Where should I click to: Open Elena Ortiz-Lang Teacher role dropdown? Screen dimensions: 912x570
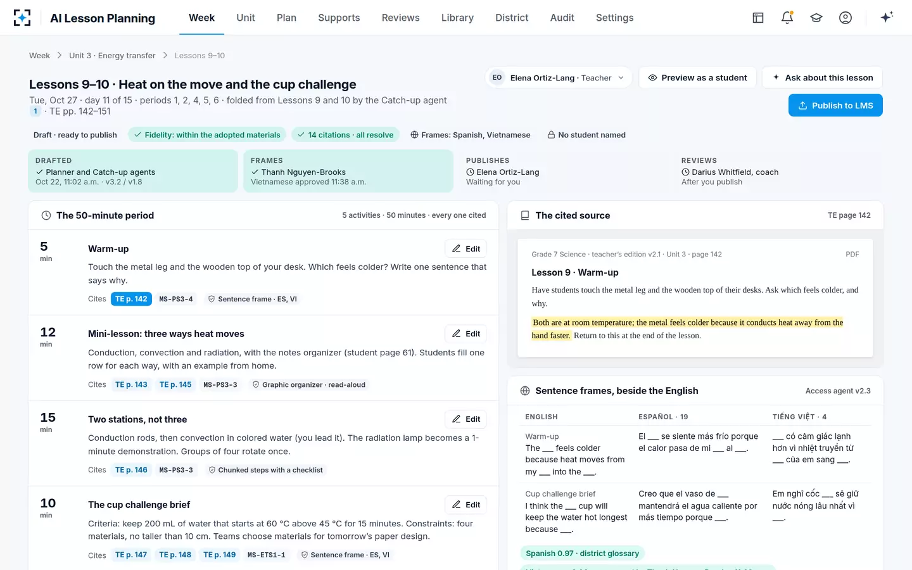pos(559,78)
